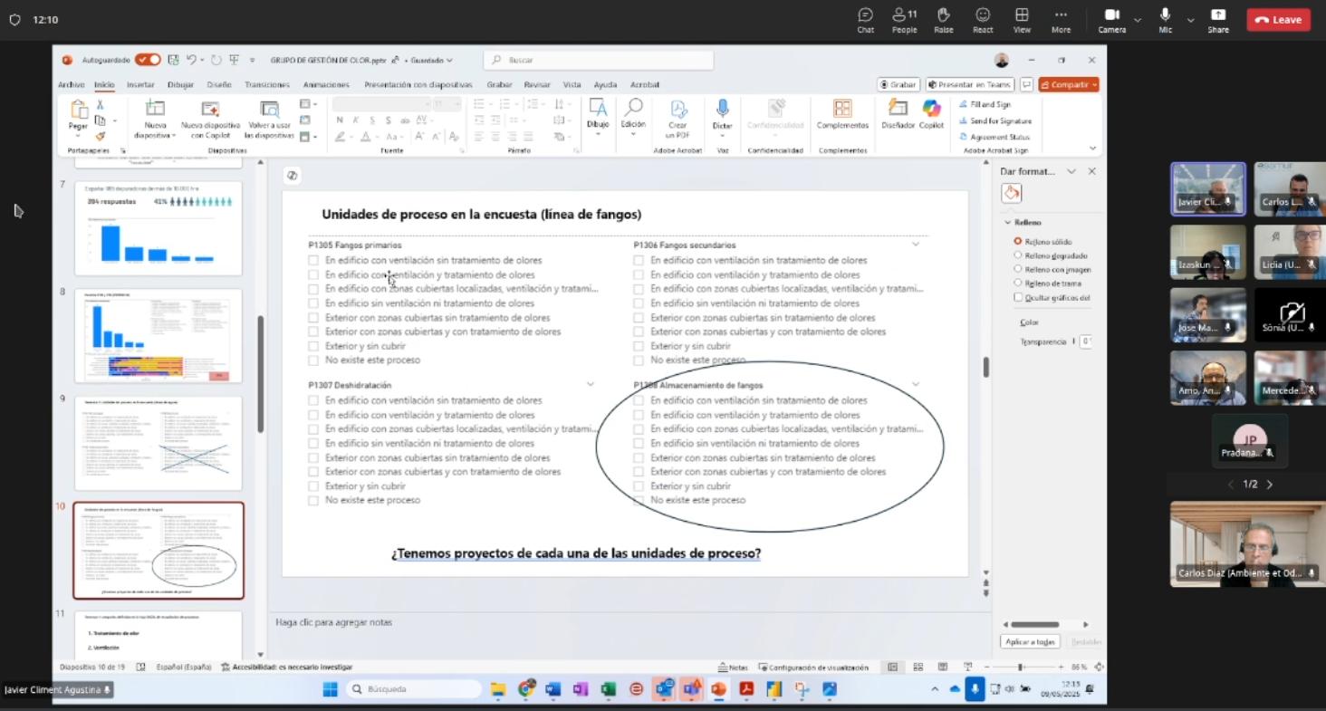Select Relleno sólido radio button
The image size is (1326, 711).
point(1018,241)
